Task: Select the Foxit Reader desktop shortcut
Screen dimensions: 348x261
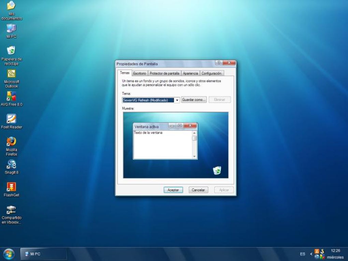Action: click(x=11, y=121)
